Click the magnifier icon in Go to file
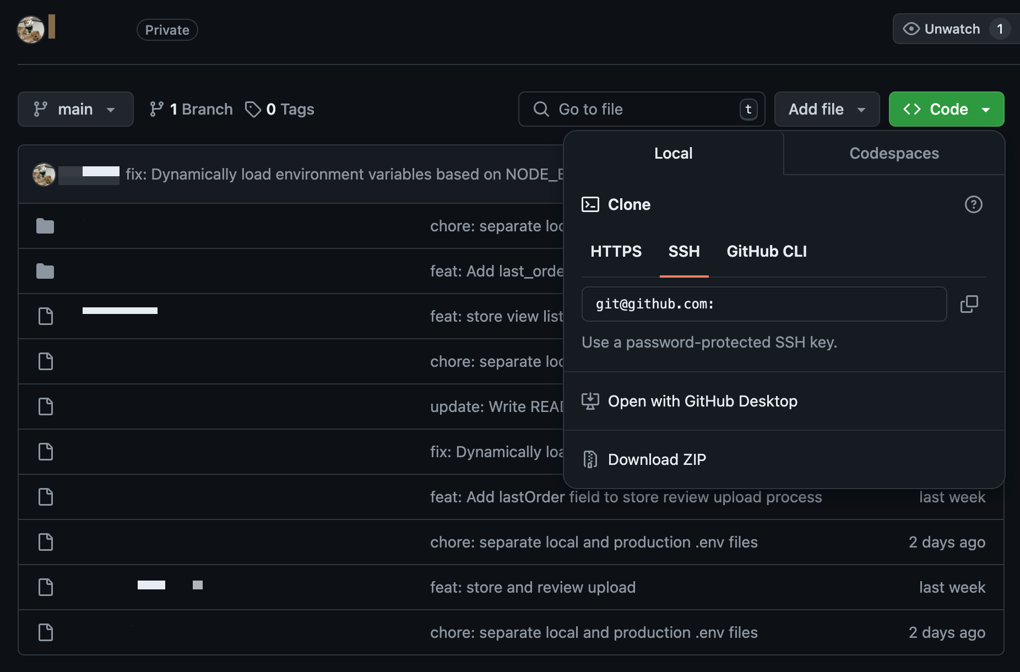Screen dimensions: 1020x672 pyautogui.click(x=541, y=109)
